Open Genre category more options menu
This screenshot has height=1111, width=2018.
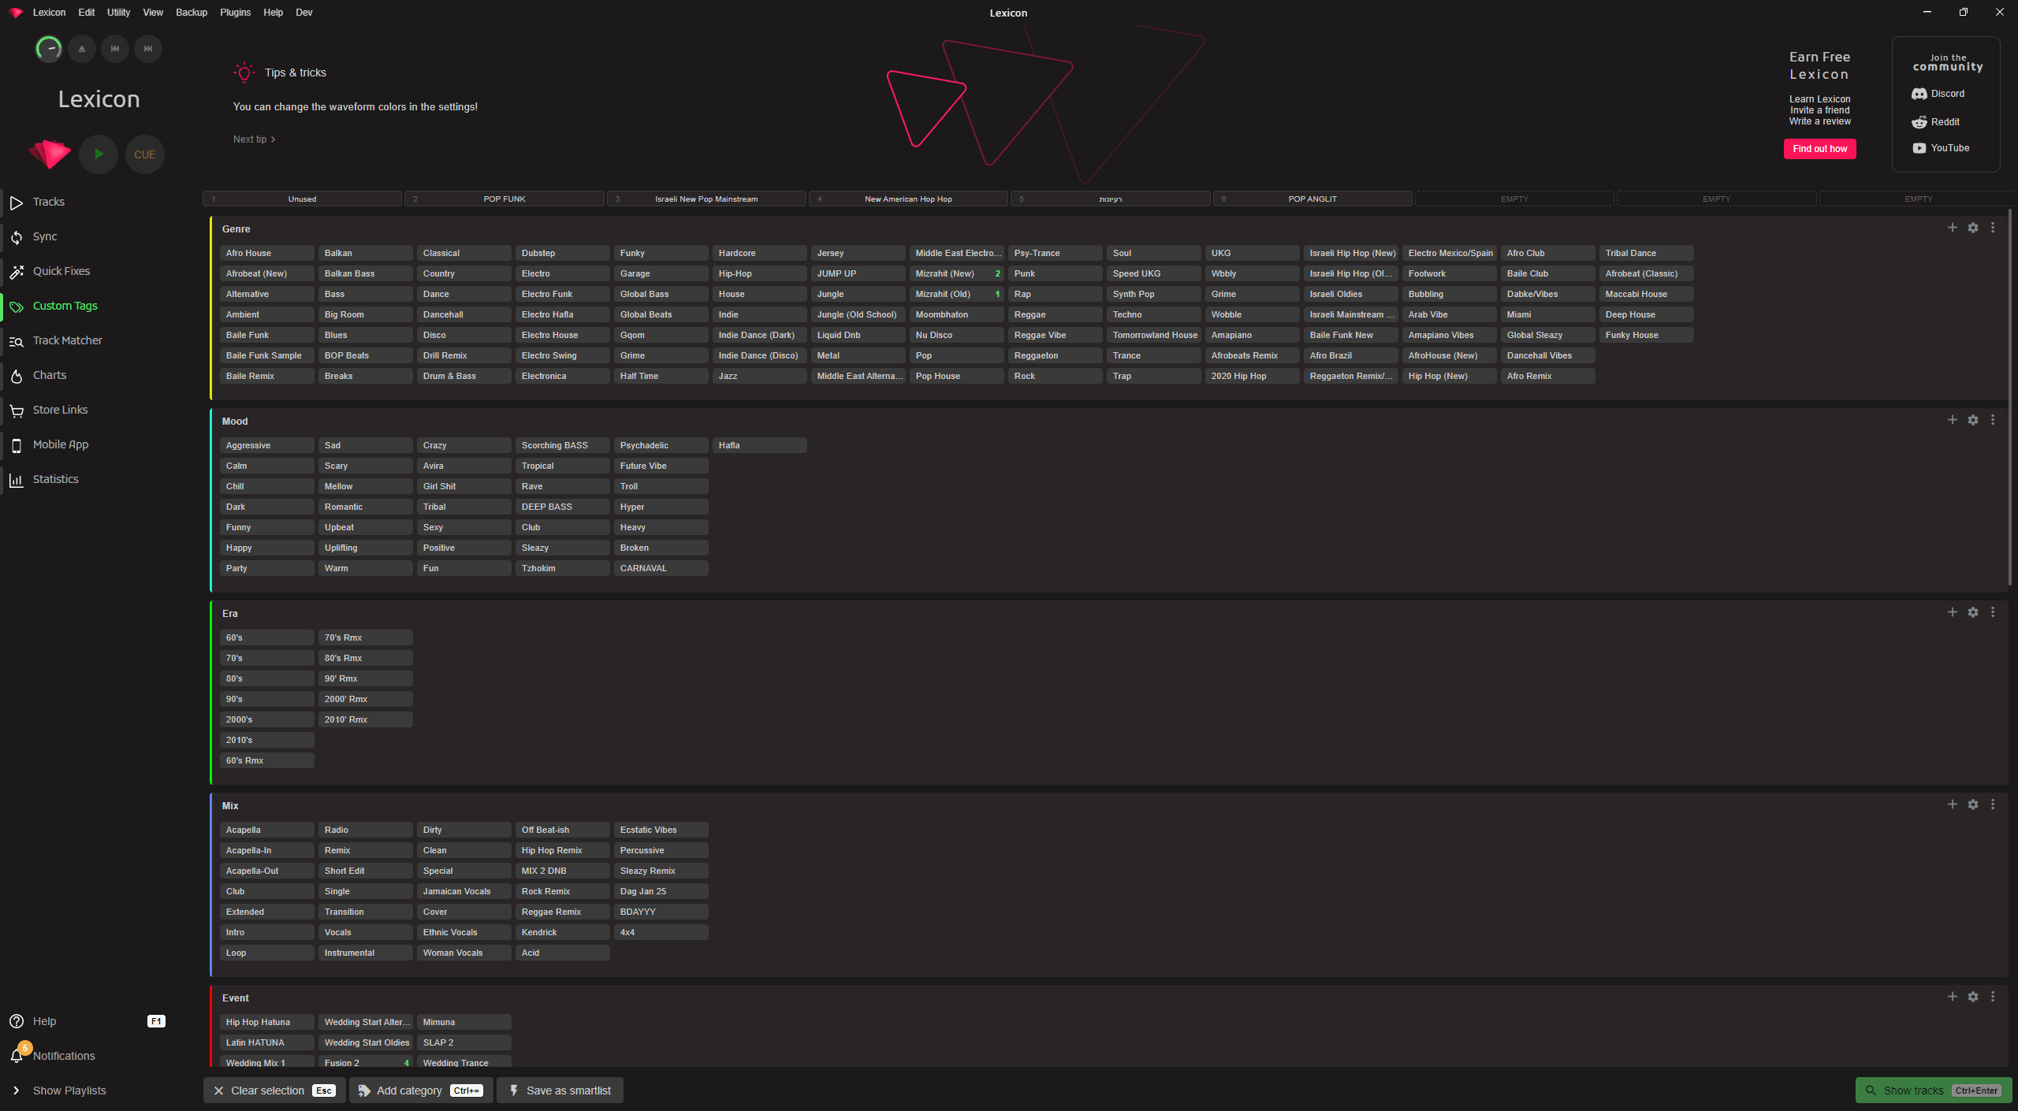1993,228
